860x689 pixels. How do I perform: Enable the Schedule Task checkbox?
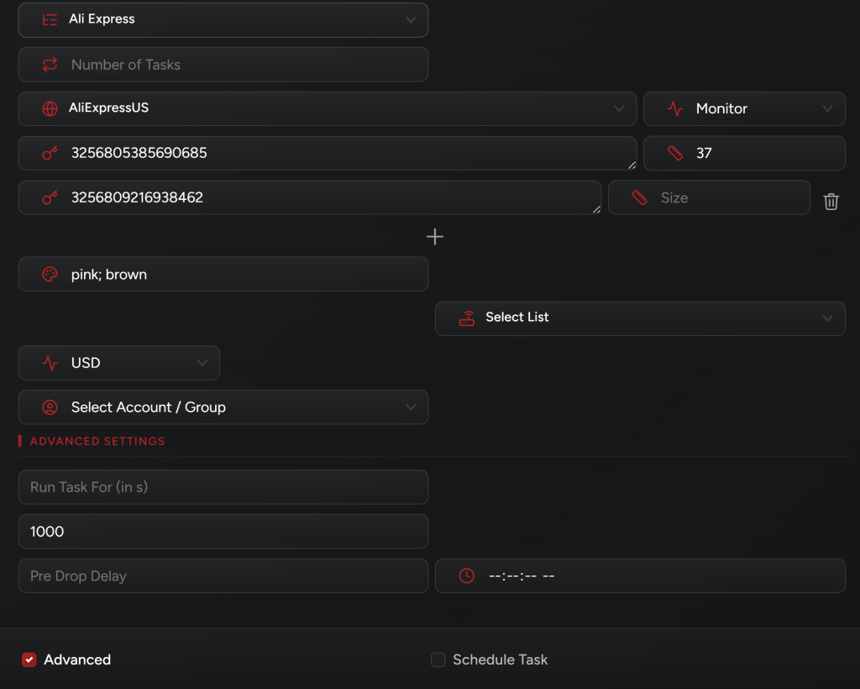click(438, 660)
